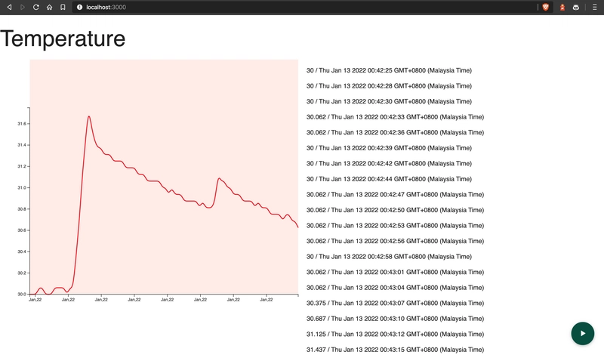This screenshot has height=361, width=604.
Task: Select the 31.6 y-axis label
Action: [22, 124]
